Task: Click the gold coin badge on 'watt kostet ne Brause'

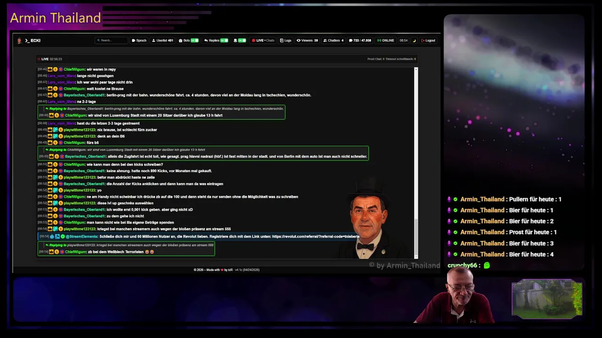Action: [55, 89]
